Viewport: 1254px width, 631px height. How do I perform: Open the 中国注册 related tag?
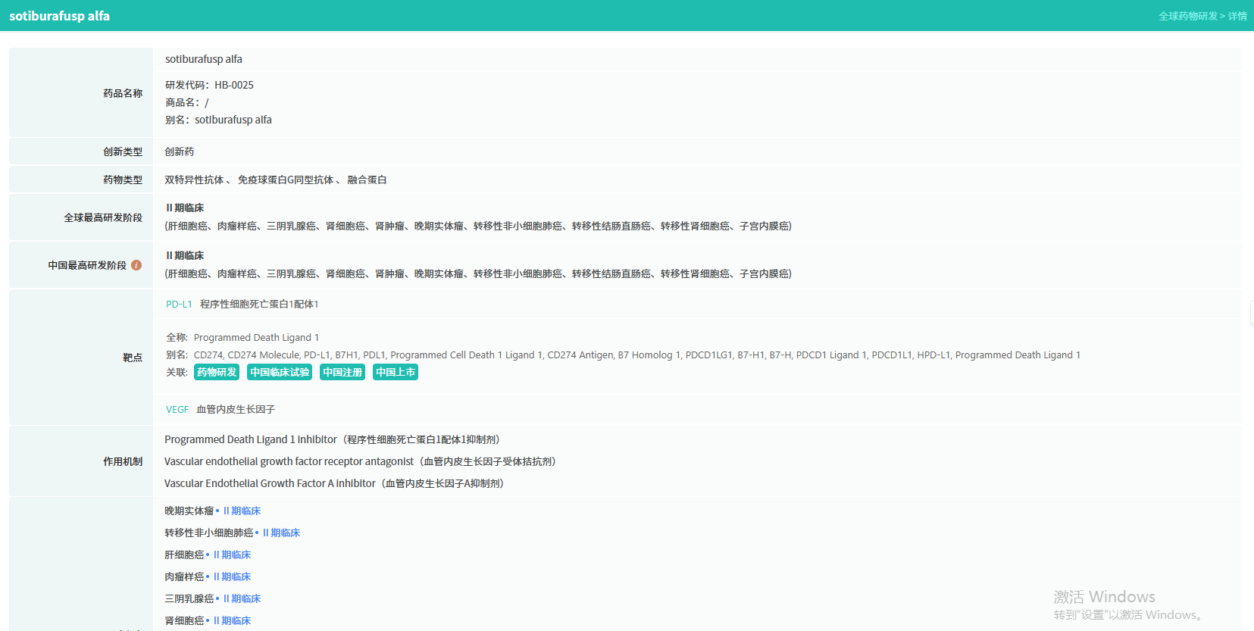coord(342,372)
